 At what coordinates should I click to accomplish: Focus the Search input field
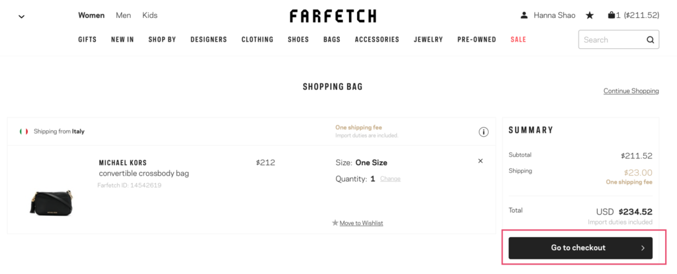point(613,40)
